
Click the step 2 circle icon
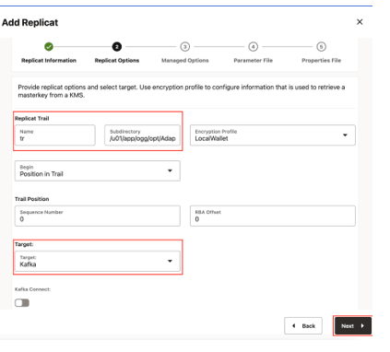pyautogui.click(x=117, y=47)
